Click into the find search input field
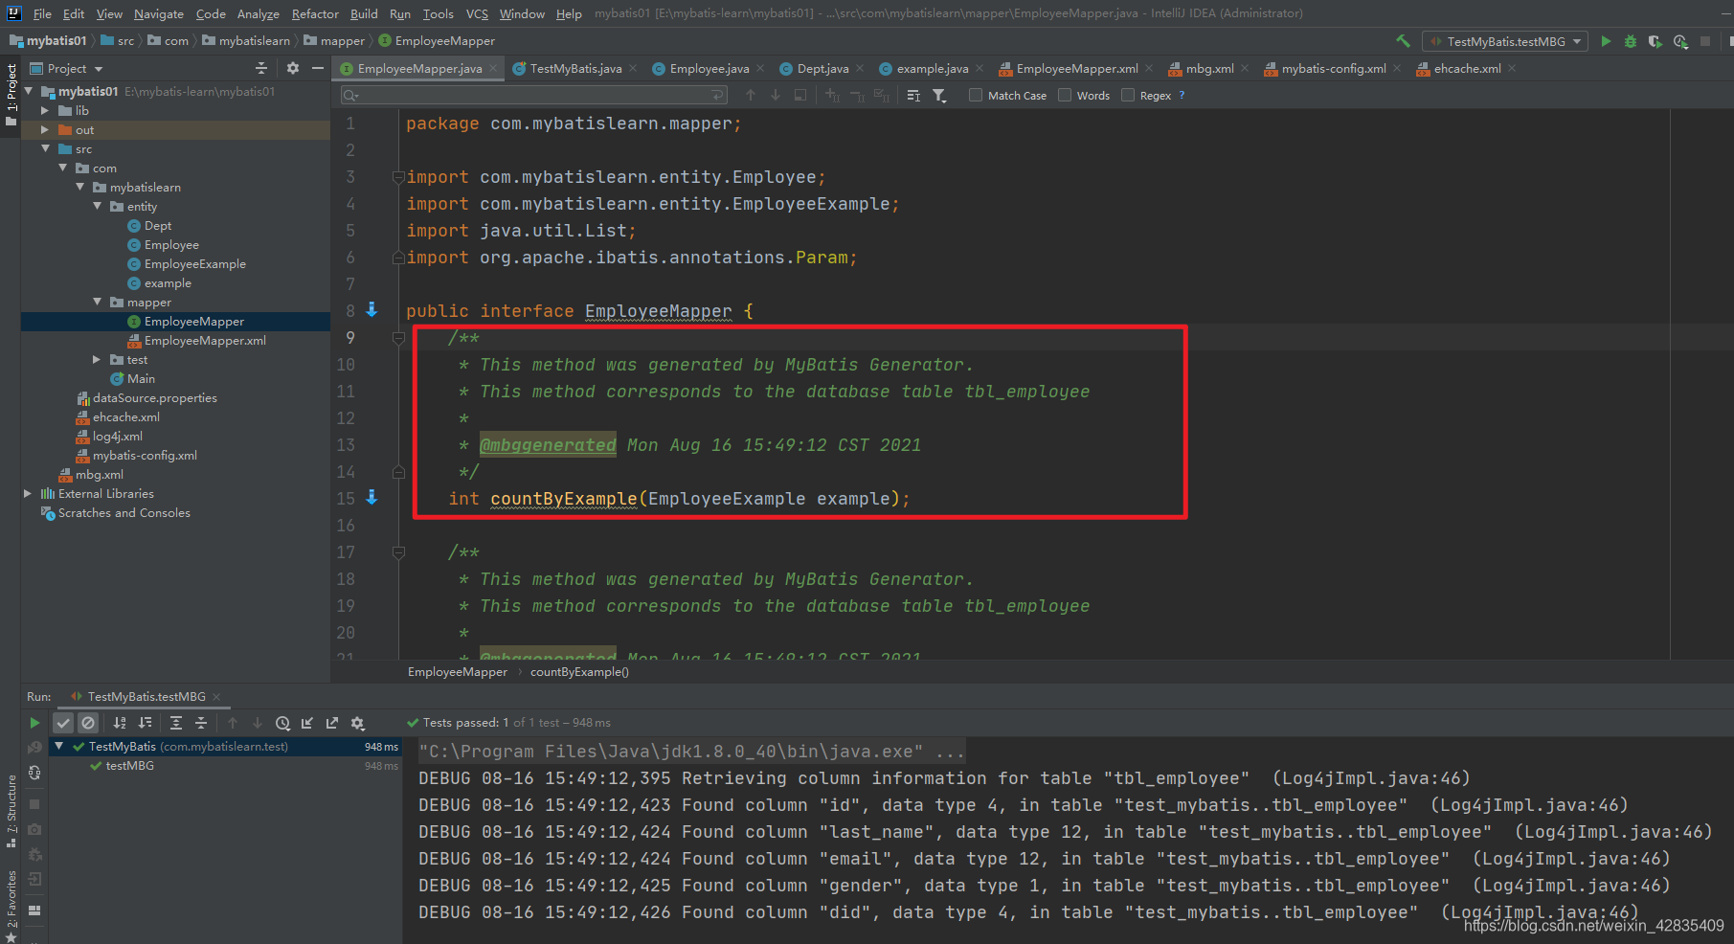 pyautogui.click(x=534, y=95)
